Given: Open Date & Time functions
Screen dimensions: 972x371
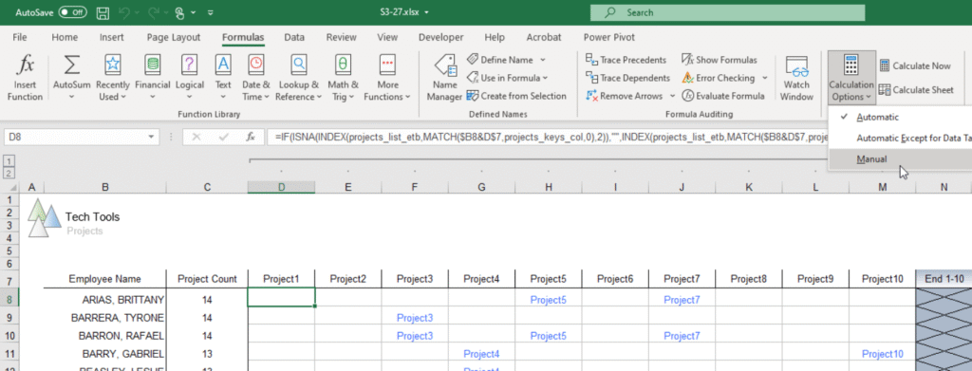Looking at the screenshot, I should click(x=255, y=78).
